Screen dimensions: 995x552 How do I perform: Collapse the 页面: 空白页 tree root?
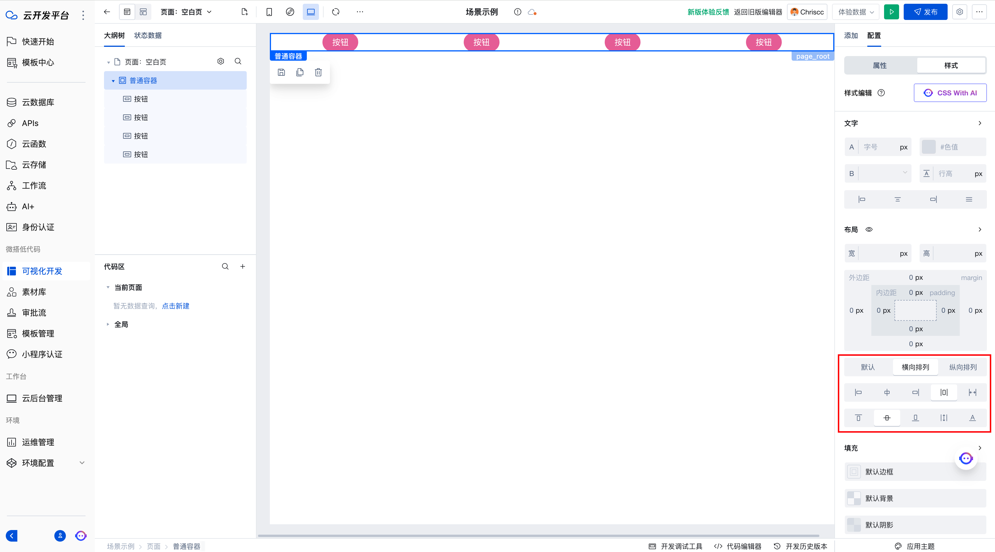(109, 62)
